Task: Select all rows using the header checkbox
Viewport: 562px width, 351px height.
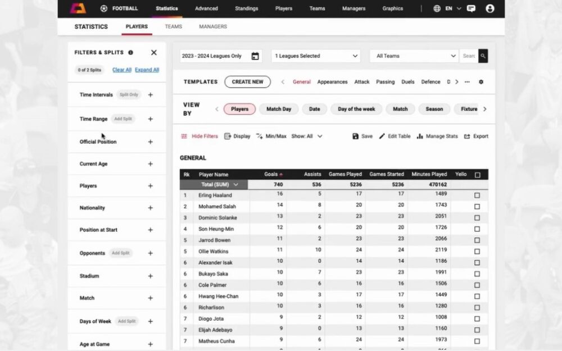Action: [477, 175]
